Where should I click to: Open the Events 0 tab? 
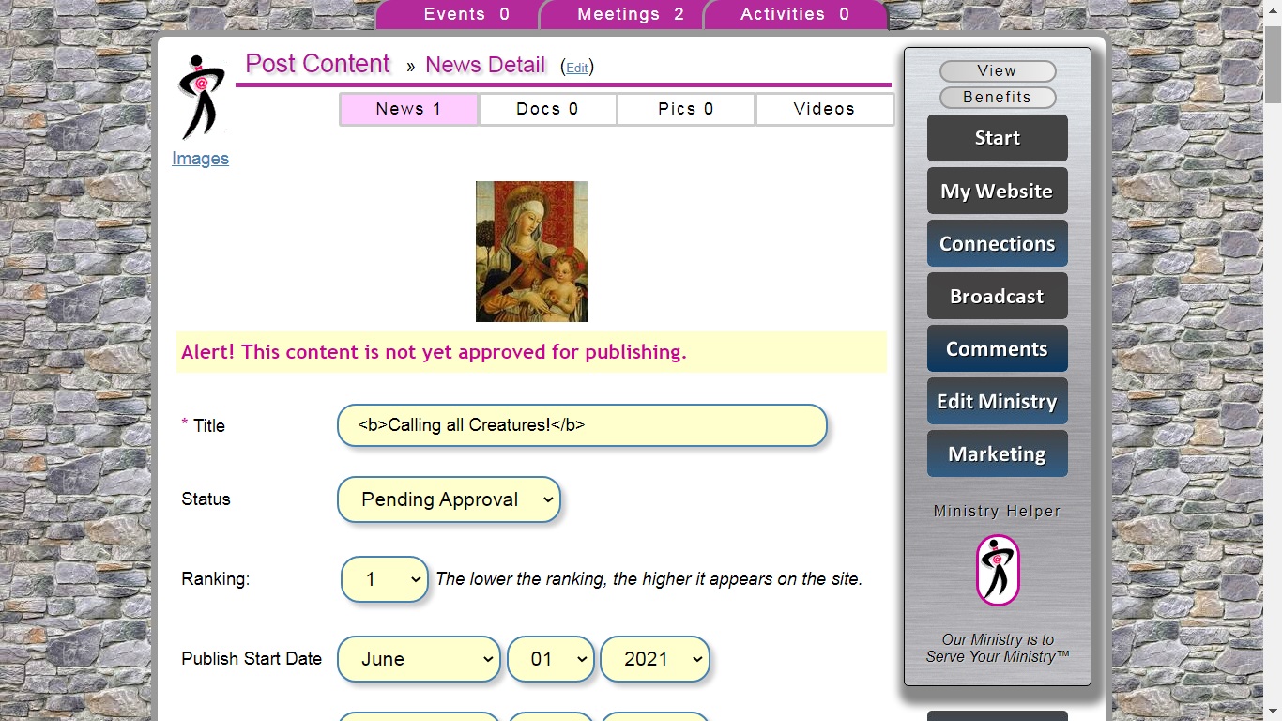458,14
